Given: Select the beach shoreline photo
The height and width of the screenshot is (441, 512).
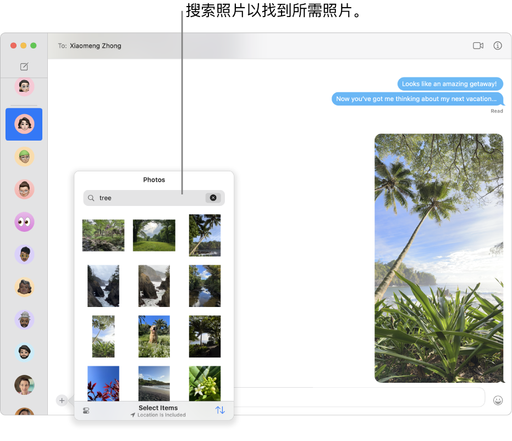Looking at the screenshot, I should point(154,383).
